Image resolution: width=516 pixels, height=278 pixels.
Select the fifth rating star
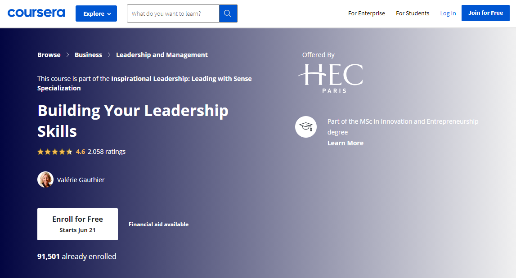pos(69,152)
